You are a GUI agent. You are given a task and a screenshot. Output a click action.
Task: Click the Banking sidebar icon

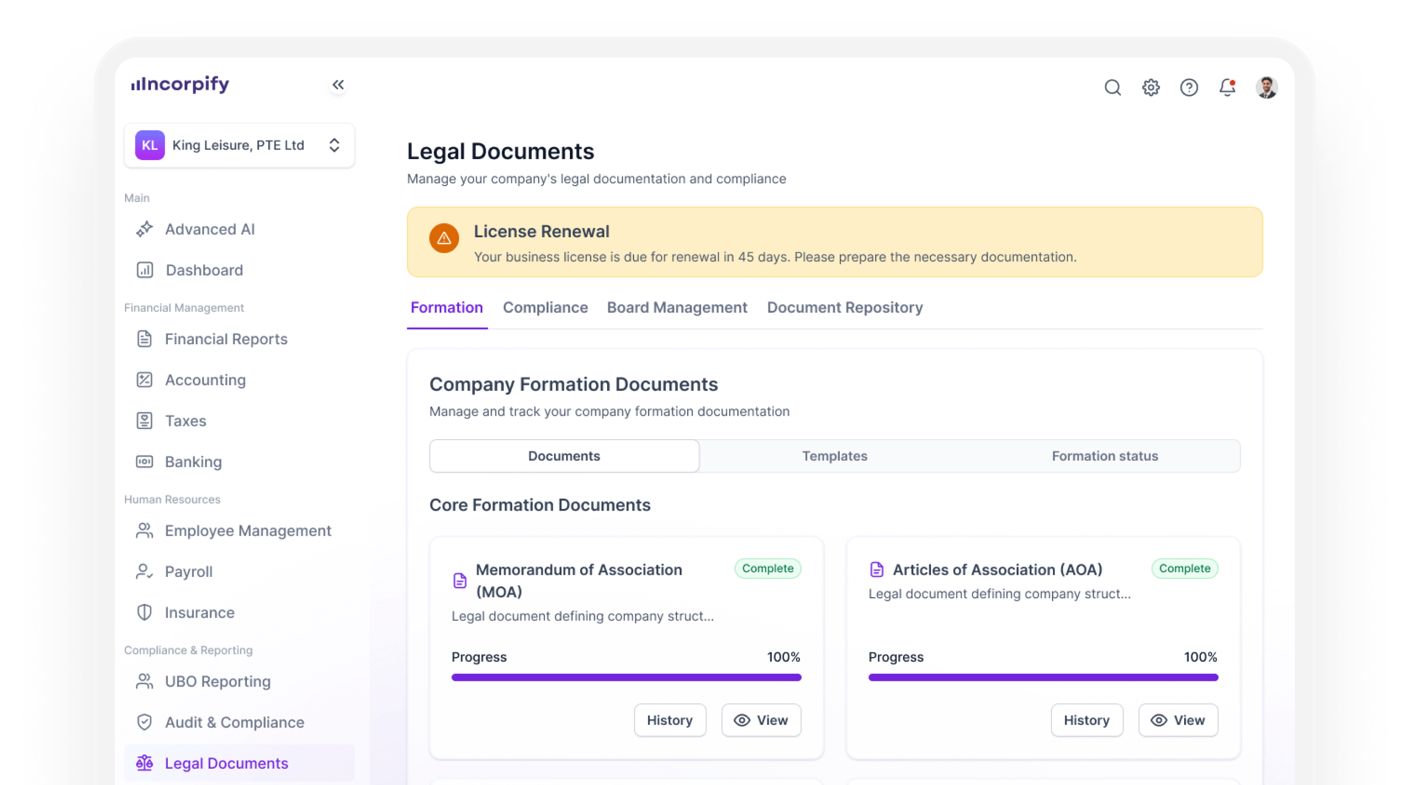(144, 462)
